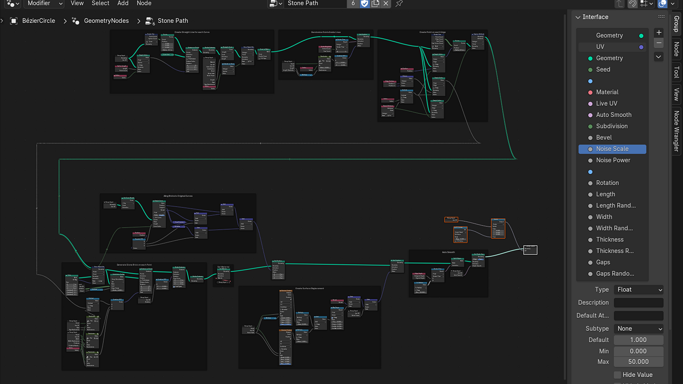Click the Description text field

click(638, 303)
